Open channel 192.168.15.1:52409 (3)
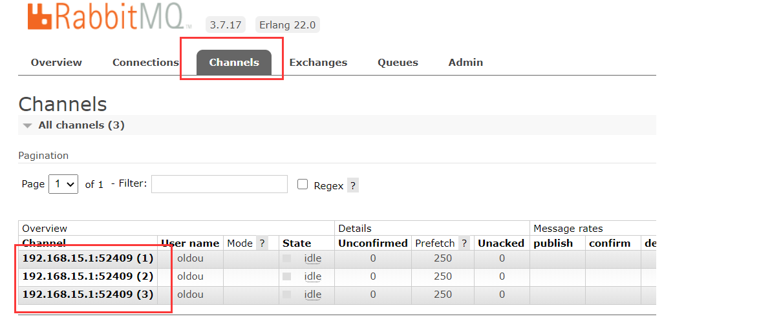Image resolution: width=781 pixels, height=321 pixels. pos(88,295)
